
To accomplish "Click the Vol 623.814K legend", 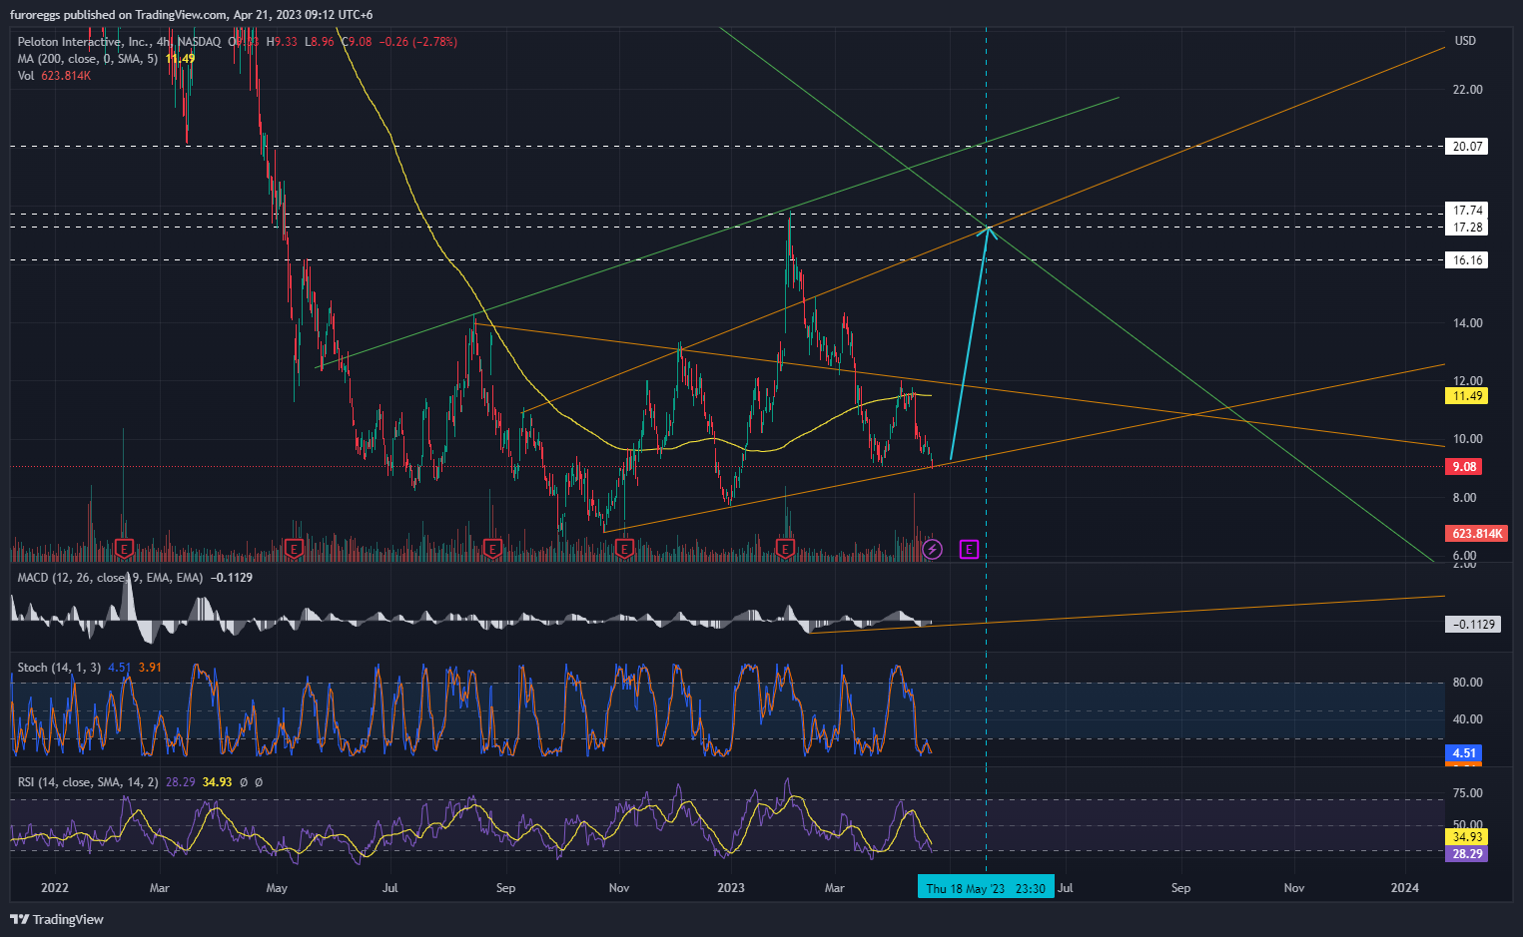I will pos(54,76).
